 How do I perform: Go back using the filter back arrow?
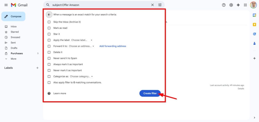(49, 14)
